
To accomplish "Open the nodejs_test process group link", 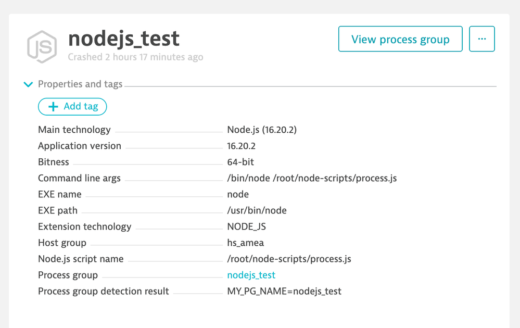I will click(x=251, y=275).
